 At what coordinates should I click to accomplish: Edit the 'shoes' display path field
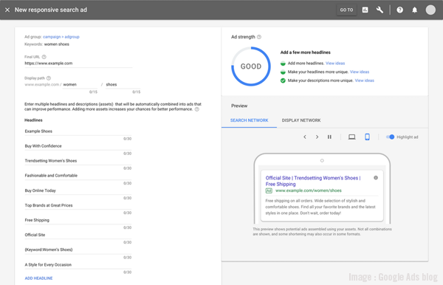click(123, 84)
